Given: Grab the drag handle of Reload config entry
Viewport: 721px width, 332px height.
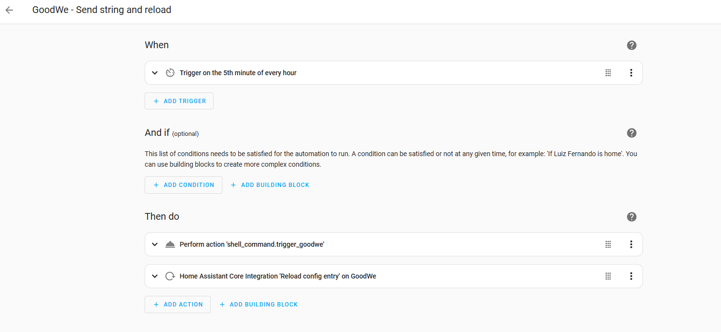Looking at the screenshot, I should click(608, 276).
